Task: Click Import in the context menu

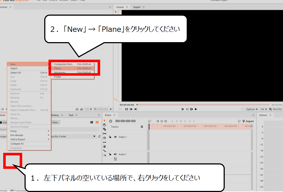Action: (x=29, y=68)
